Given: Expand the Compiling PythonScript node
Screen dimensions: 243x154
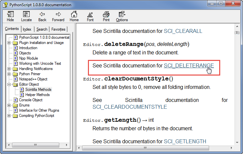Looking at the screenshot, I should click(x=9, y=116).
